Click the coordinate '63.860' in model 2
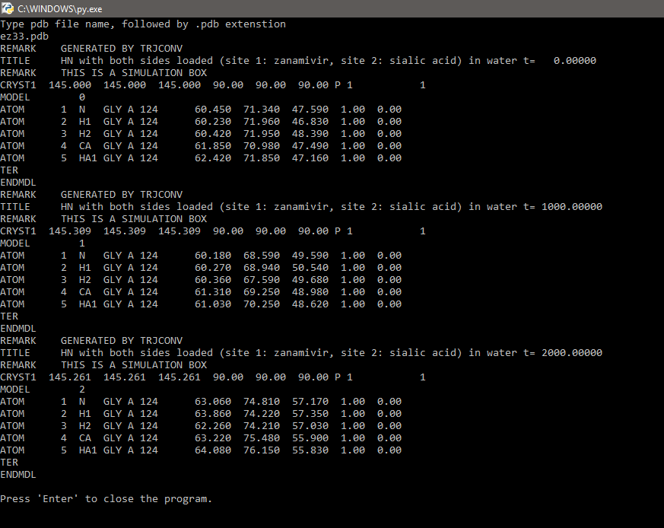 pos(213,414)
